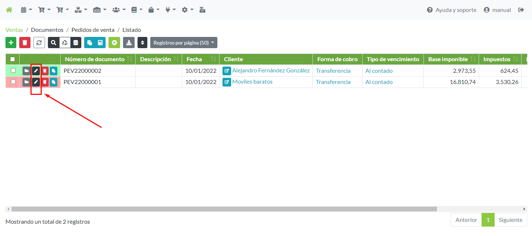Click the refresh list icon in toolbar
The width and height of the screenshot is (532, 236).
point(39,43)
